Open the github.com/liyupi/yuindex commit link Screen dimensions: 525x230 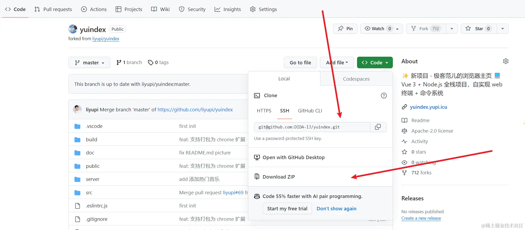coord(195,109)
